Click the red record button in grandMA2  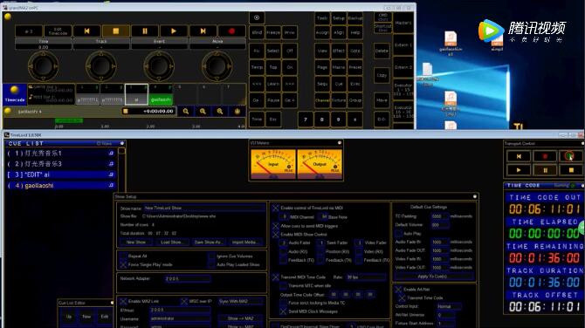(231, 31)
